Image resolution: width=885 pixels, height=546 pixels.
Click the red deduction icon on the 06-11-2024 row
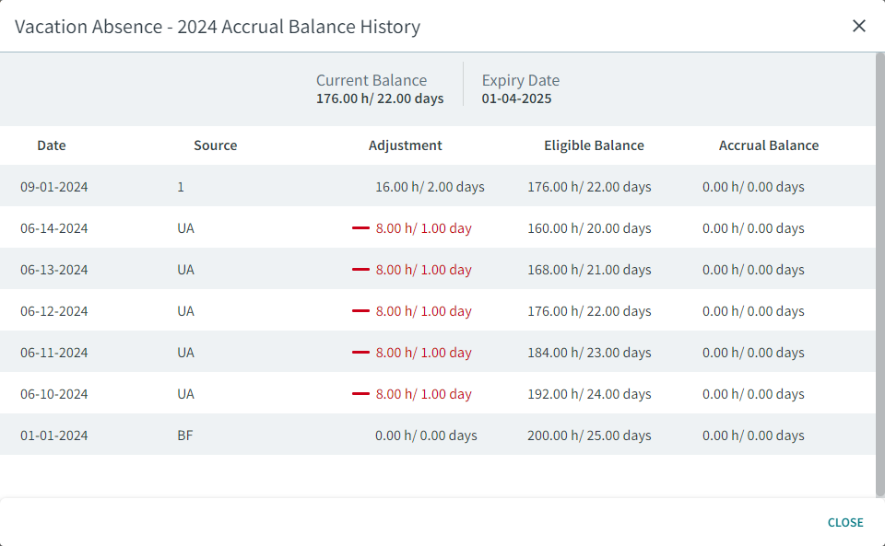click(360, 352)
